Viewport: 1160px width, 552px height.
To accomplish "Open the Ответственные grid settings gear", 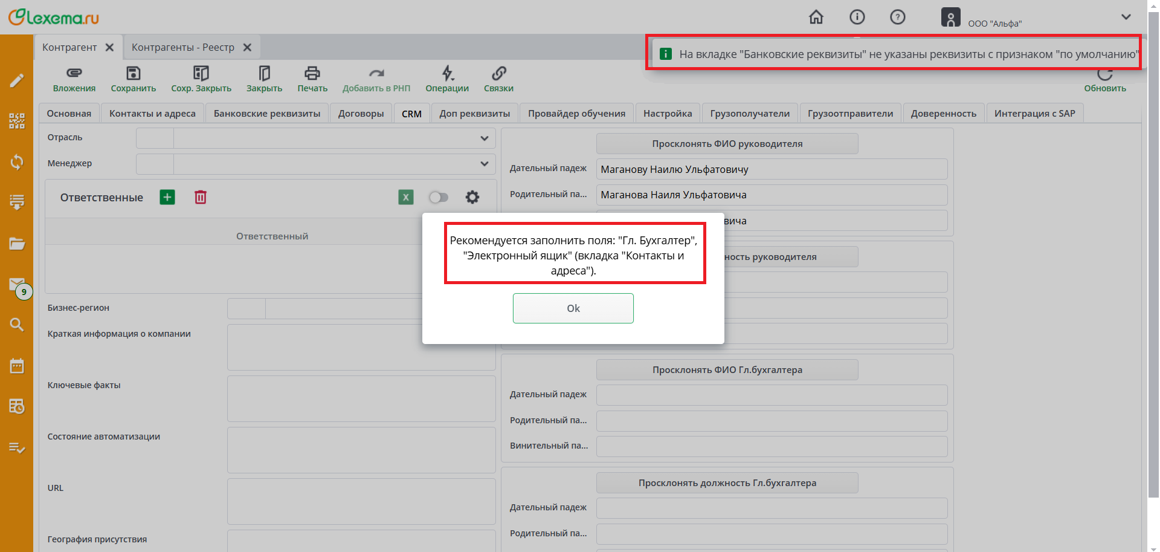I will pyautogui.click(x=472, y=197).
